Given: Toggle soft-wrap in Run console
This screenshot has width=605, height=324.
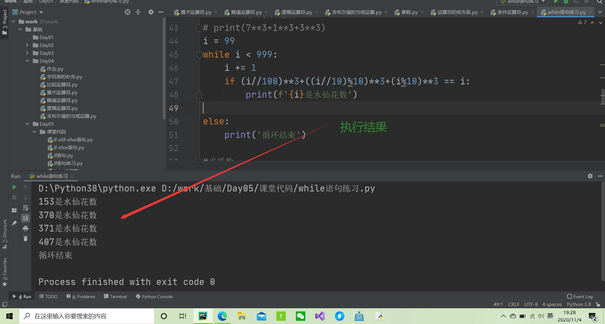Looking at the screenshot, I should click(26, 208).
